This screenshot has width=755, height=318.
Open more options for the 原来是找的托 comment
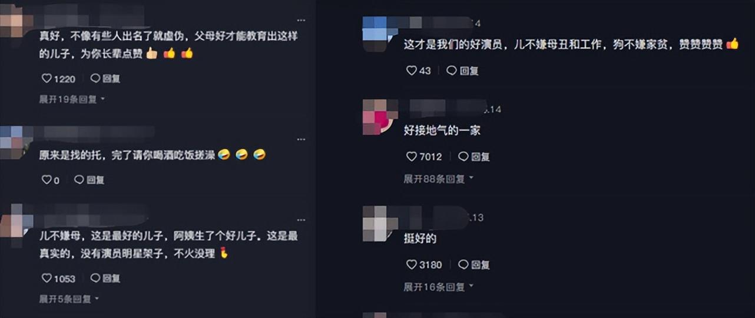(301, 140)
